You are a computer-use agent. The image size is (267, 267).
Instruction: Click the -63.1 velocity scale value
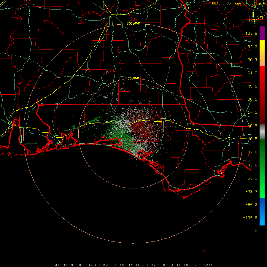click(x=251, y=178)
